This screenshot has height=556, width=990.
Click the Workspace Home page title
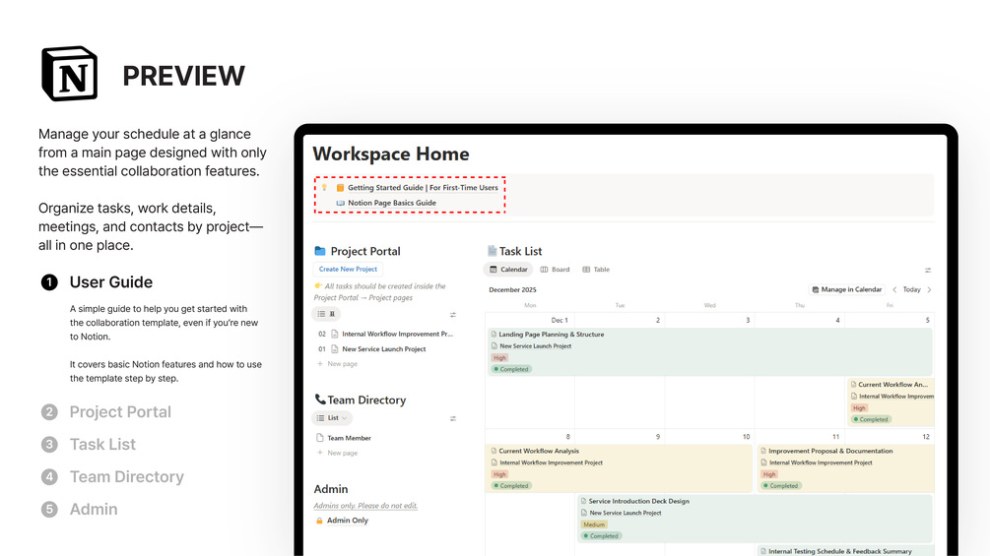pyautogui.click(x=391, y=154)
